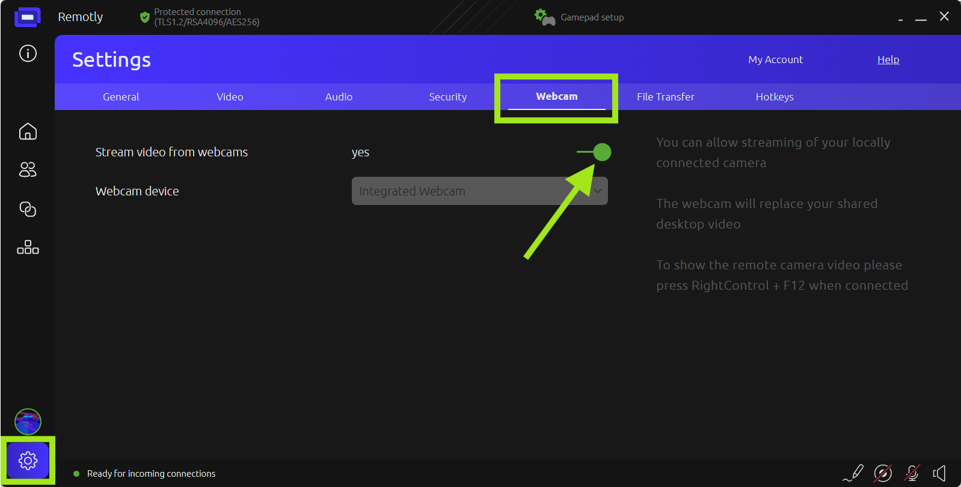Click the user avatar picture
This screenshot has height=487, width=961.
28,421
